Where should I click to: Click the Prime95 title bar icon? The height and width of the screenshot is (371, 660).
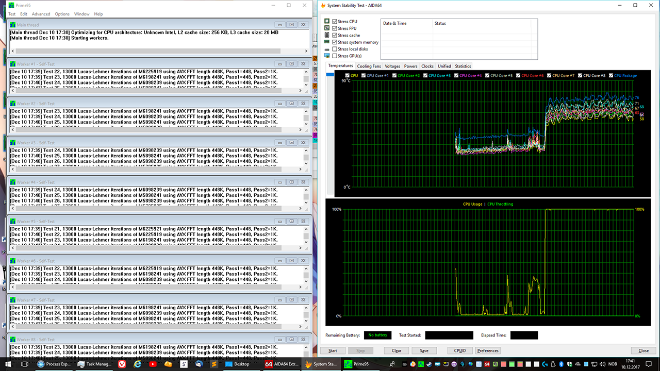(11, 5)
